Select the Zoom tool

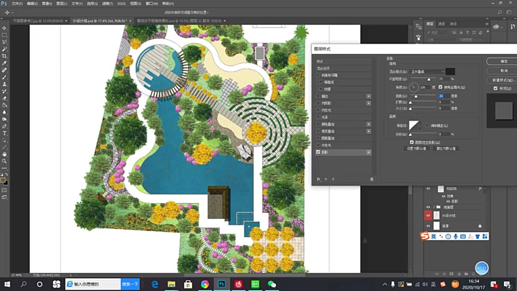(x=4, y=161)
